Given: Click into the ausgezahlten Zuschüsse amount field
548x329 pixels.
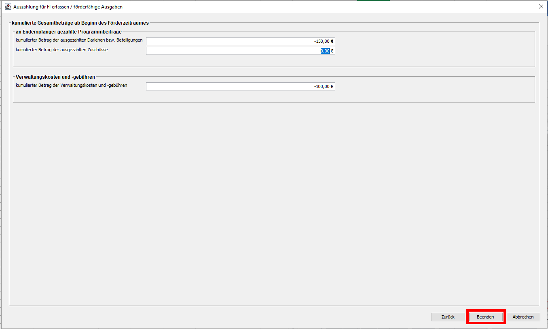Looking at the screenshot, I should 240,51.
